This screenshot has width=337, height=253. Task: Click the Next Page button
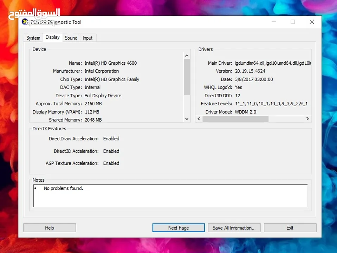click(x=179, y=228)
